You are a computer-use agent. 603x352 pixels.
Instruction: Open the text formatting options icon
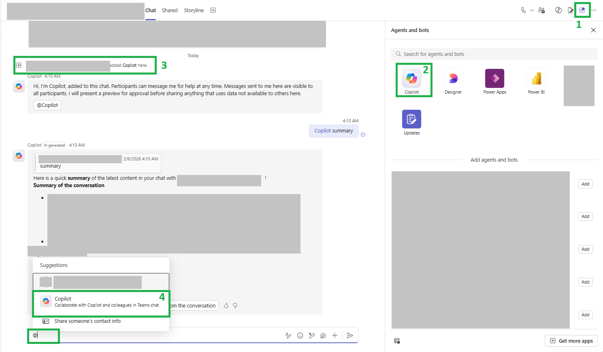[x=288, y=335]
